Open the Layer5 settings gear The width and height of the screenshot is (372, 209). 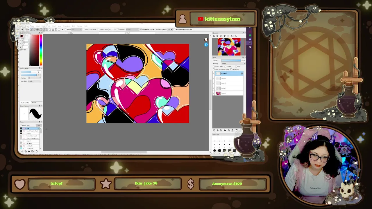(x=242, y=73)
